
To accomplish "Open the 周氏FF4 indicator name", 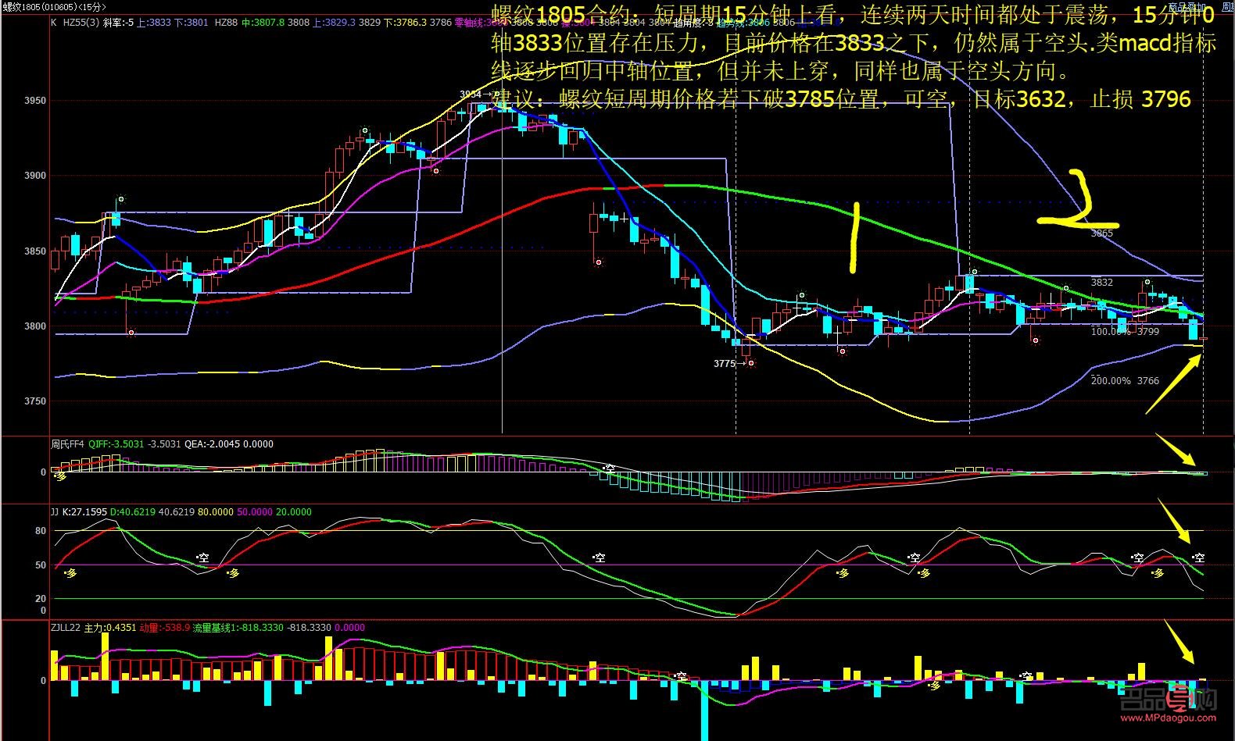I will pos(67,444).
